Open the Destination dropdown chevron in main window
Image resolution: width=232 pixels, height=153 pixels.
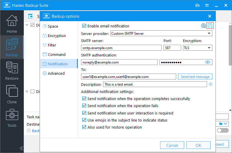(x=226, y=124)
